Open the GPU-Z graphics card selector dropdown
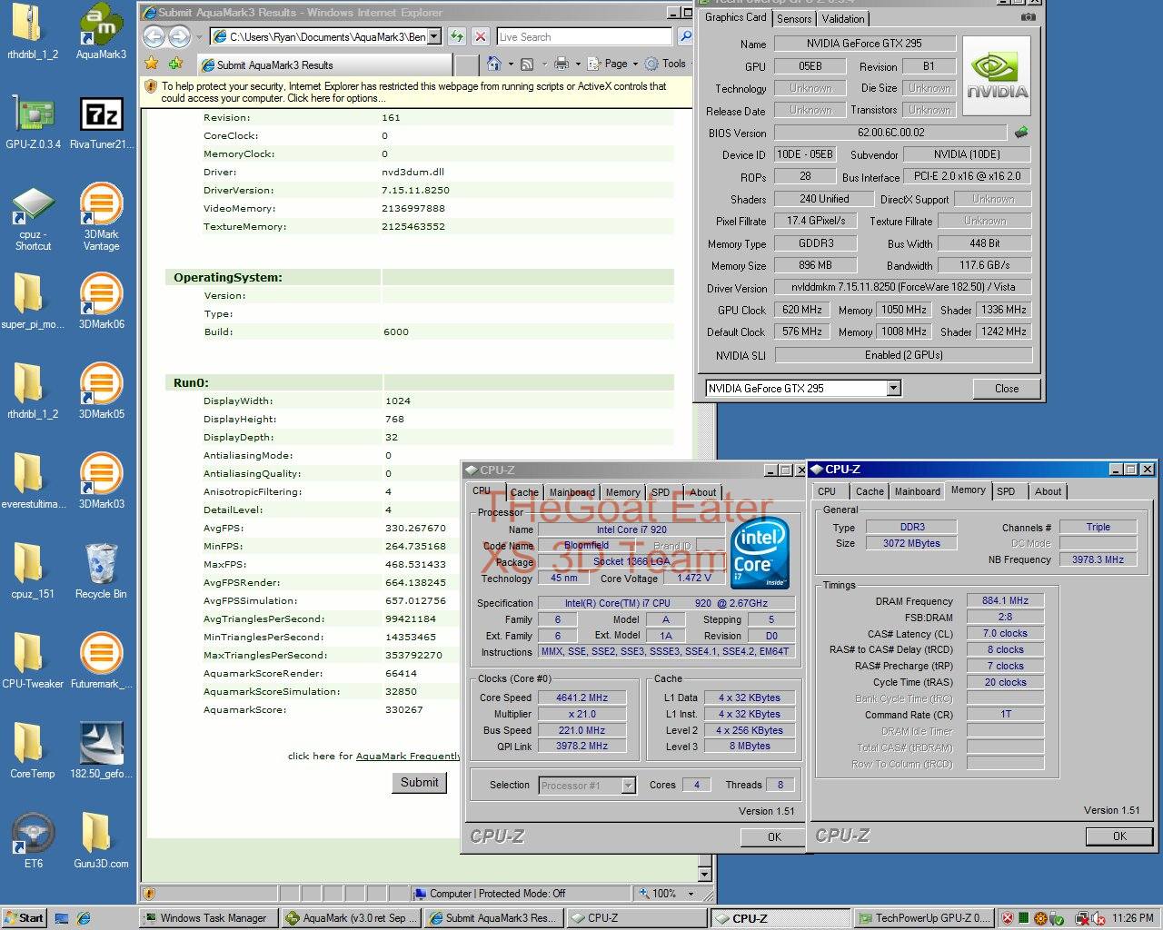Image resolution: width=1163 pixels, height=930 pixels. [x=893, y=388]
